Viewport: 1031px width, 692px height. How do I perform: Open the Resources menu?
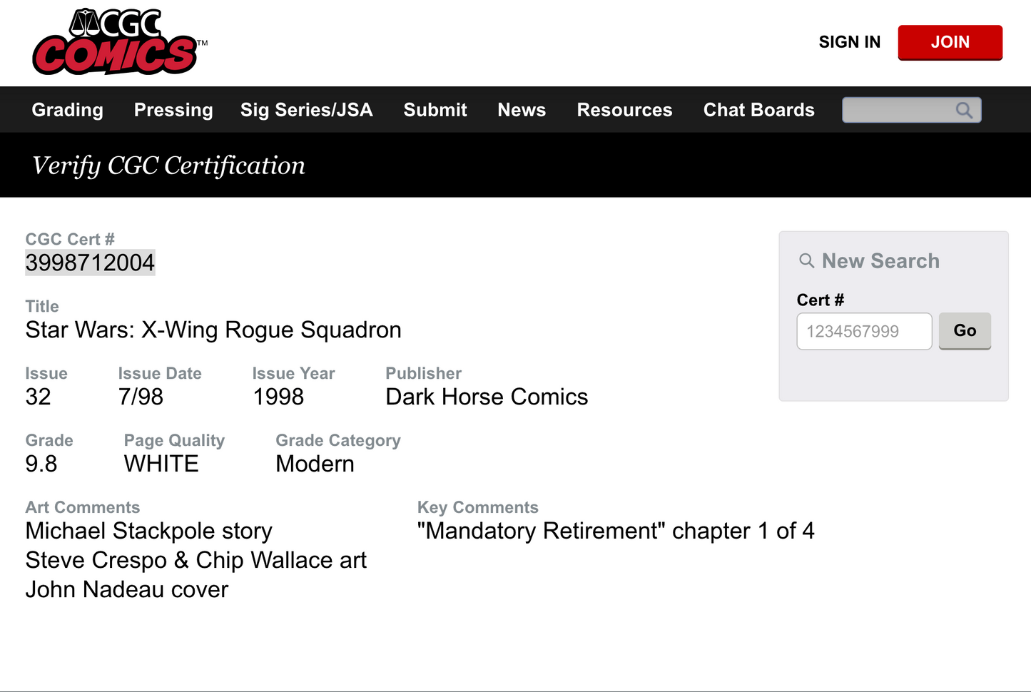pyautogui.click(x=624, y=110)
